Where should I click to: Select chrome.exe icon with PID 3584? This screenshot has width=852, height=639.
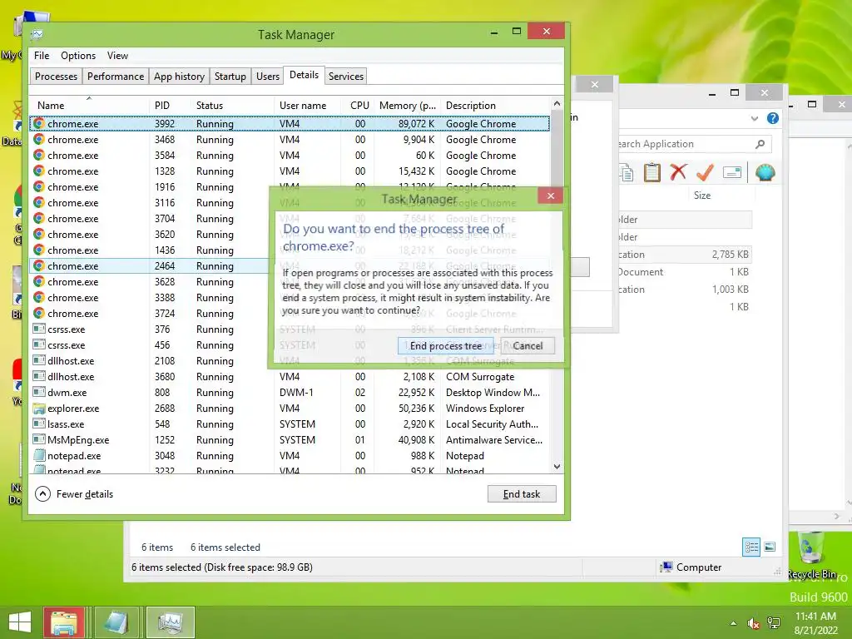(x=38, y=155)
